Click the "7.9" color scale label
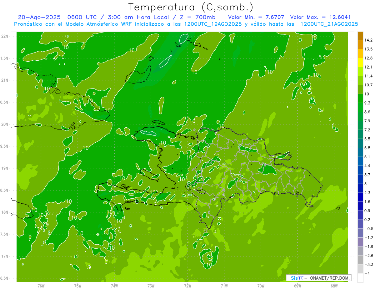 (367, 121)
